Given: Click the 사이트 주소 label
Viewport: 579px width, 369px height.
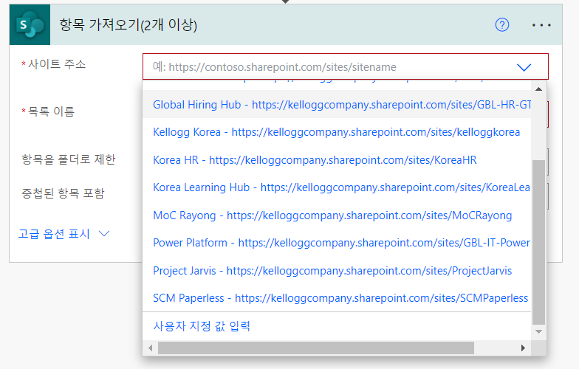Looking at the screenshot, I should point(57,64).
